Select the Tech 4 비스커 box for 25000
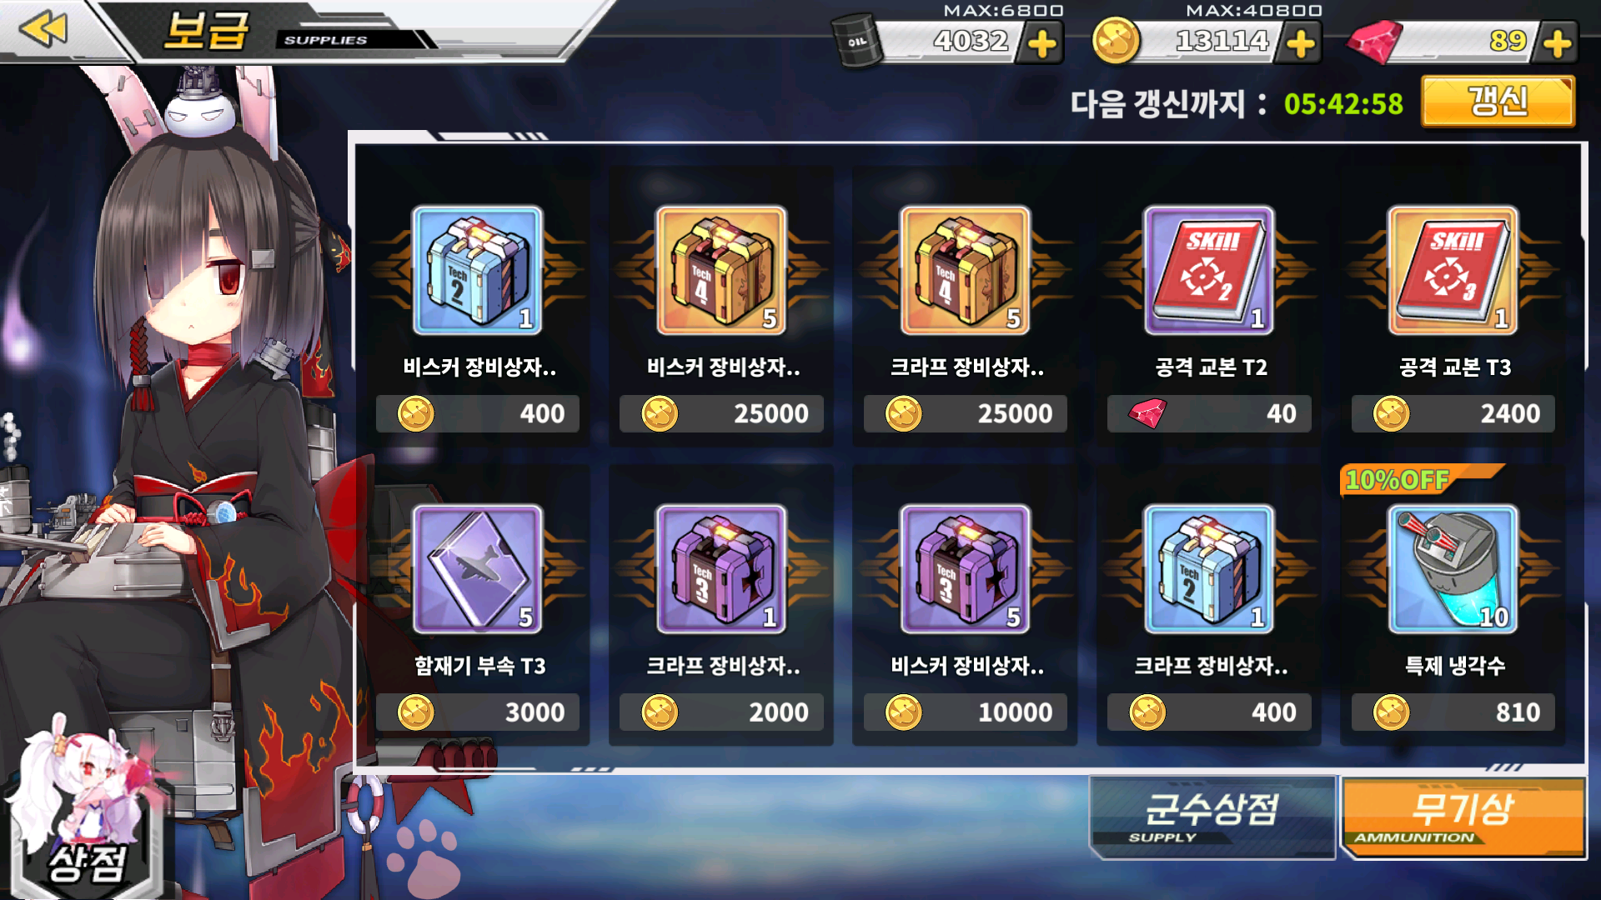 (x=721, y=270)
